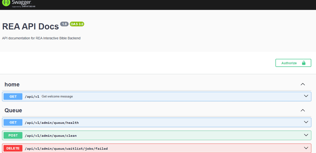
Task: Collapse the home section
Action: (x=303, y=84)
